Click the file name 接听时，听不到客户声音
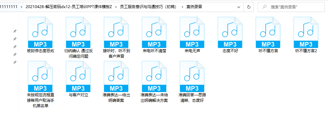The image size is (329, 117). [x=116, y=53]
